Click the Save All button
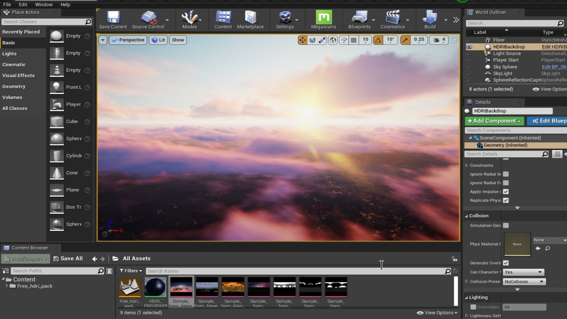 coord(68,259)
